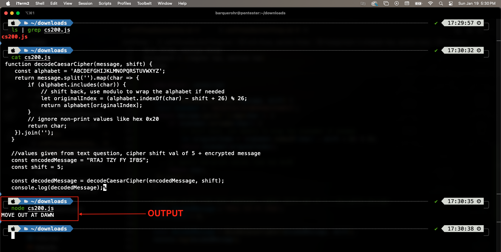Open the Window menu
Screen dimensions: 501x252
coord(165,3)
